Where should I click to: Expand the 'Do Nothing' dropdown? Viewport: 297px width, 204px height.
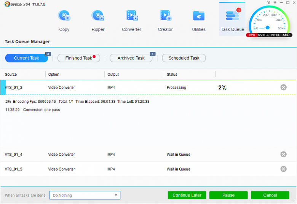[x=85, y=195]
